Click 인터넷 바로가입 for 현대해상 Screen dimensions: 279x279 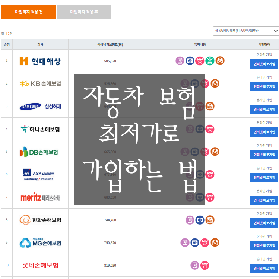tap(264, 64)
